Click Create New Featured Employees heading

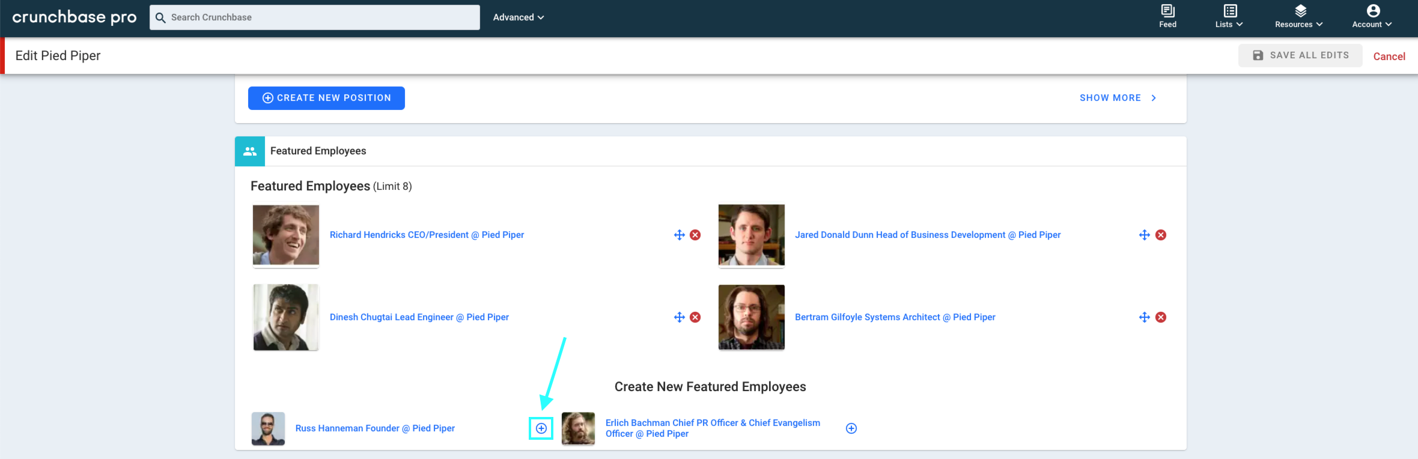(710, 387)
